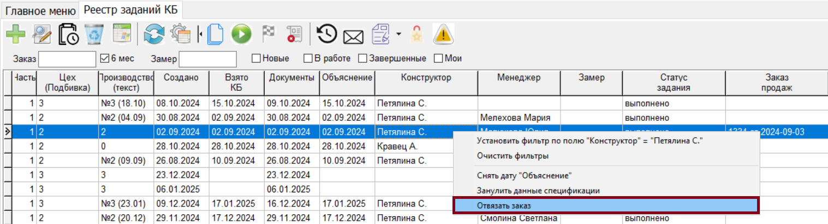This screenshot has width=828, height=224.
Task: Click the envelope mail icon
Action: coord(353,36)
